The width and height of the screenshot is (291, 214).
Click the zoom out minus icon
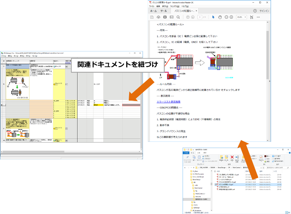tap(227, 17)
